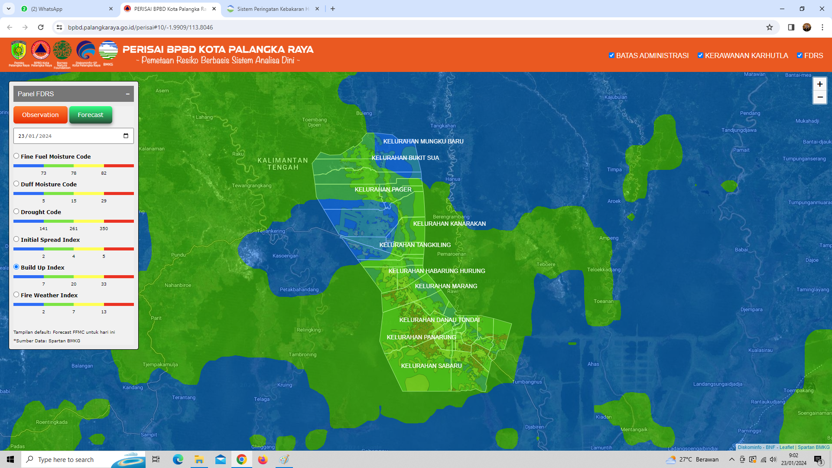Click the Build Up Index color scale bar
This screenshot has height=468, width=832.
coord(74,276)
